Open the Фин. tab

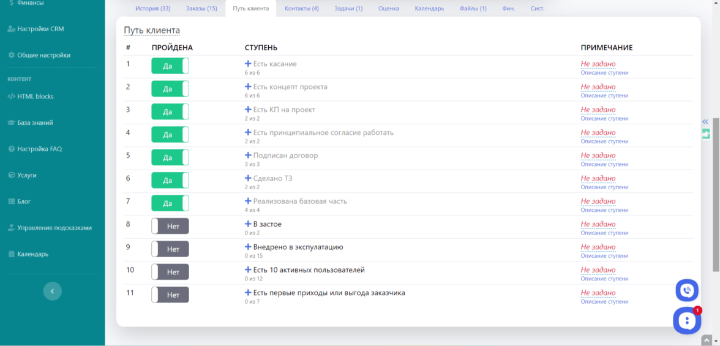tap(508, 9)
